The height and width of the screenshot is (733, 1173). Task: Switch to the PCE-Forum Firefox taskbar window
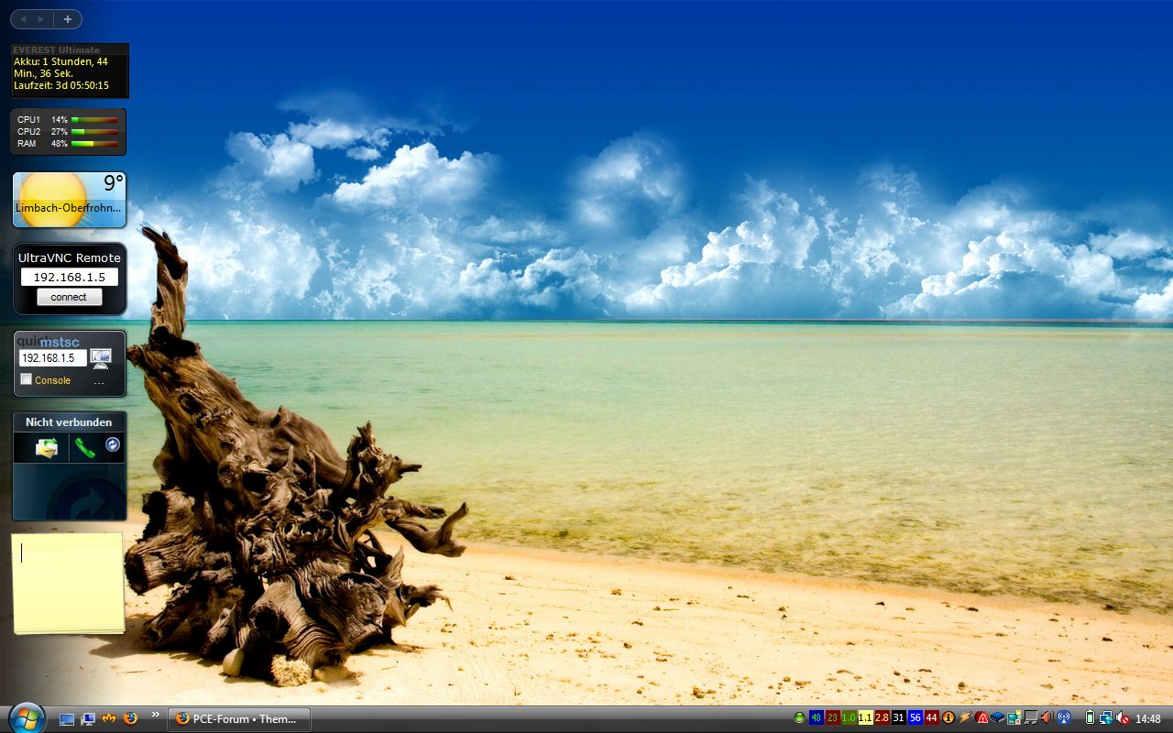239,718
